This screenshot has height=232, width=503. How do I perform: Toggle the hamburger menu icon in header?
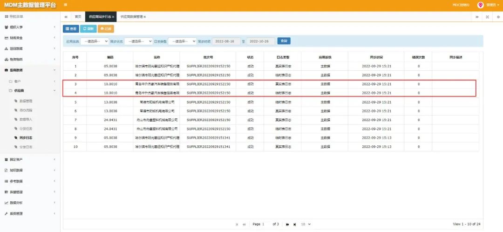click(66, 5)
